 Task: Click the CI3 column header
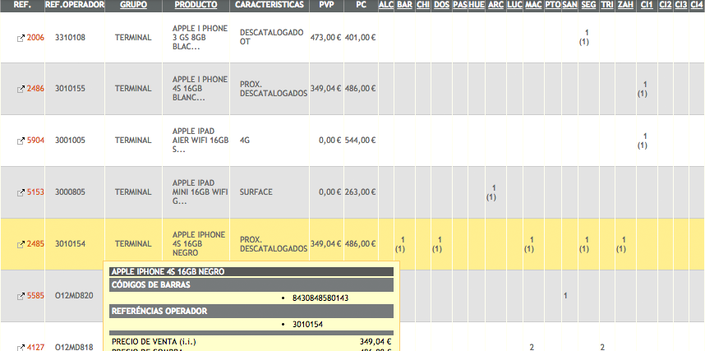(681, 5)
